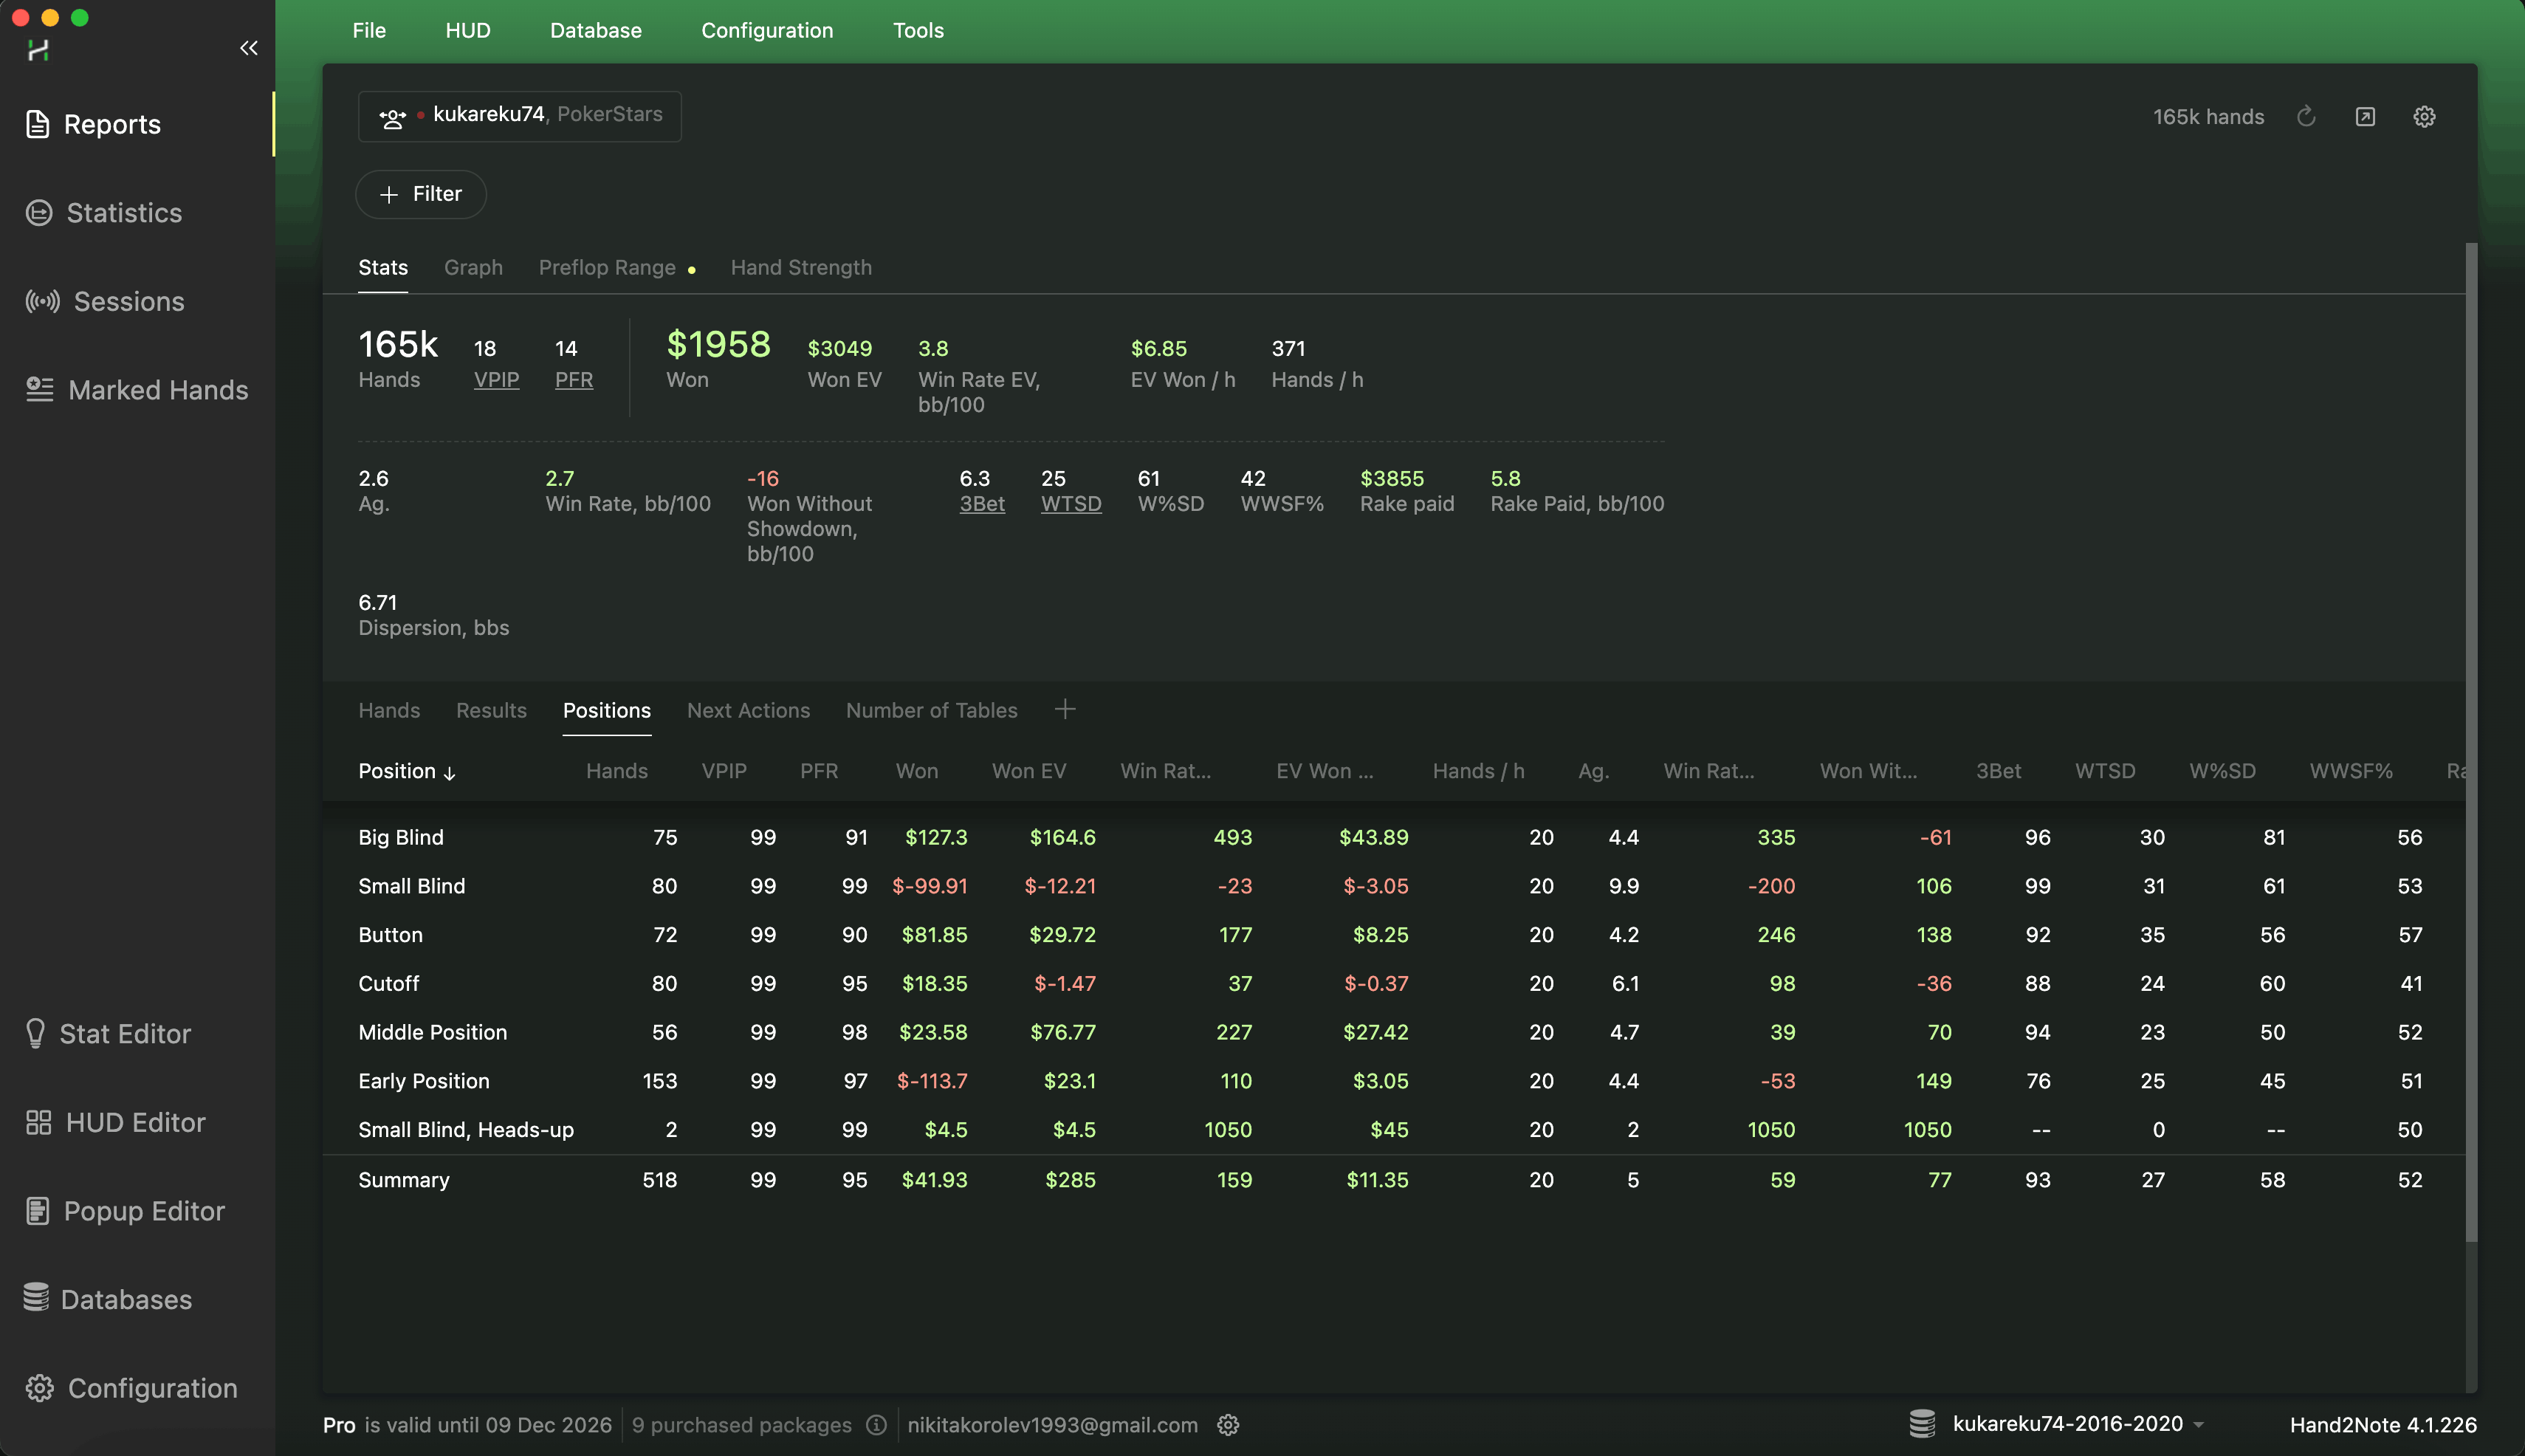Launch the HUD Editor
2525x1456 pixels.
(x=133, y=1122)
